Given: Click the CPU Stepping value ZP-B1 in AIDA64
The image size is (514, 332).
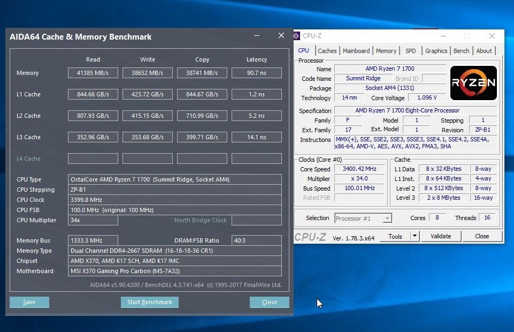Looking at the screenshot, I should (x=175, y=190).
